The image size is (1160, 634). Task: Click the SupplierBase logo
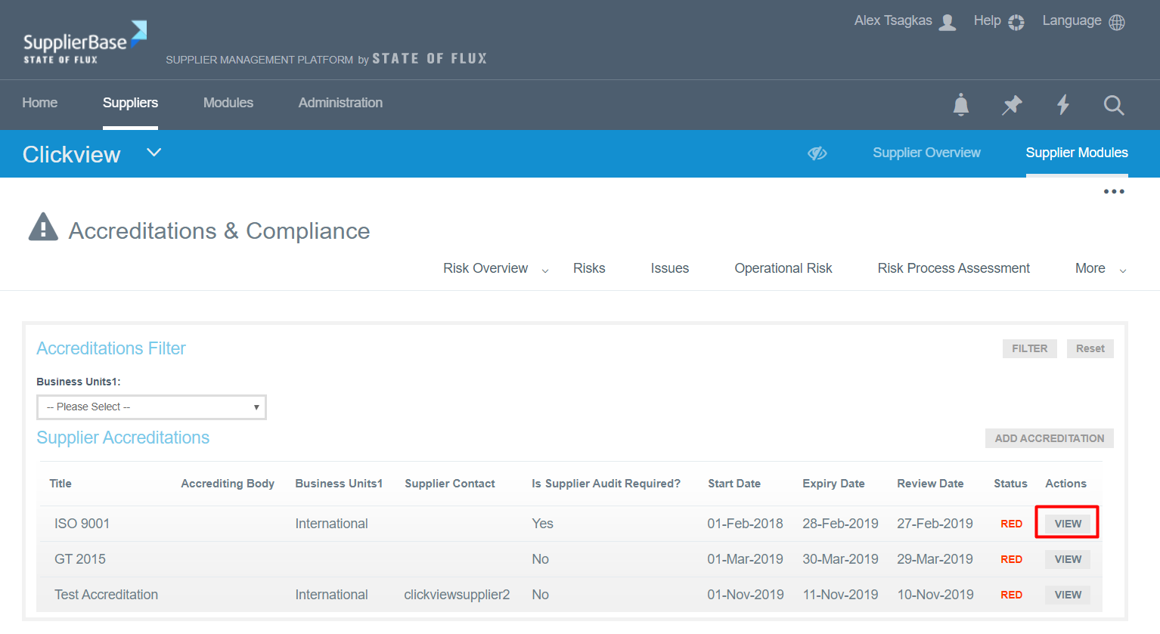[x=84, y=43]
